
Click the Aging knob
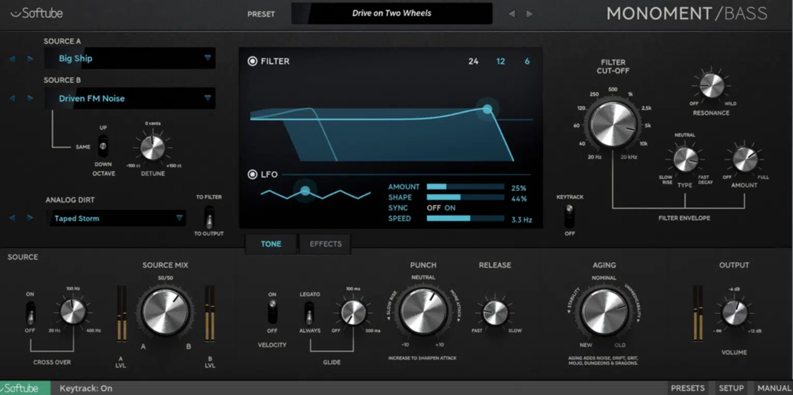[604, 312]
